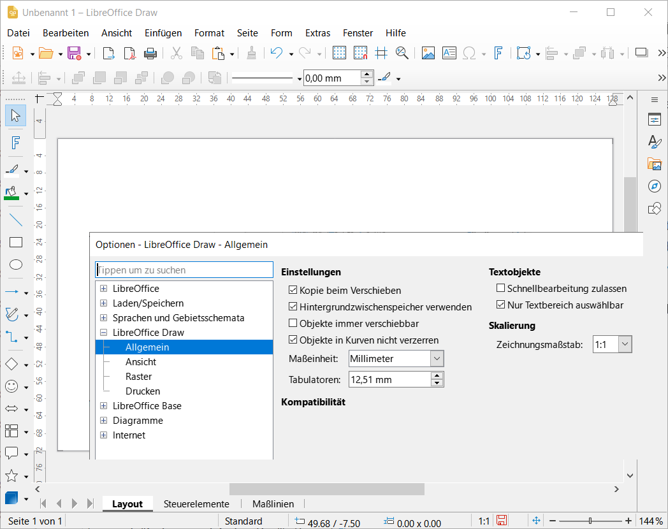Image resolution: width=668 pixels, height=529 pixels.
Task: Click the zoom slider in status bar
Action: click(x=590, y=521)
